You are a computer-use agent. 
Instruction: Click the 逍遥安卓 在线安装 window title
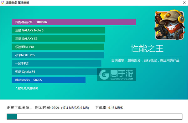click(x=17, y=3)
